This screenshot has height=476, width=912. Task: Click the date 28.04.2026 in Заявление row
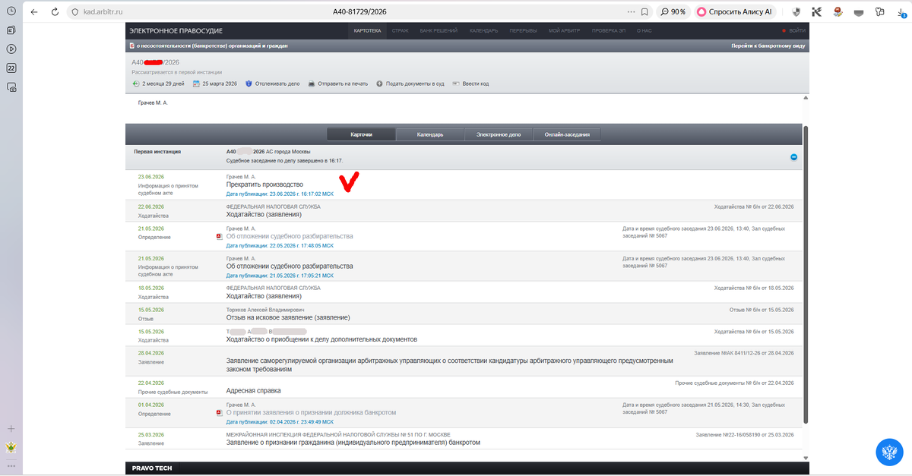click(x=150, y=353)
